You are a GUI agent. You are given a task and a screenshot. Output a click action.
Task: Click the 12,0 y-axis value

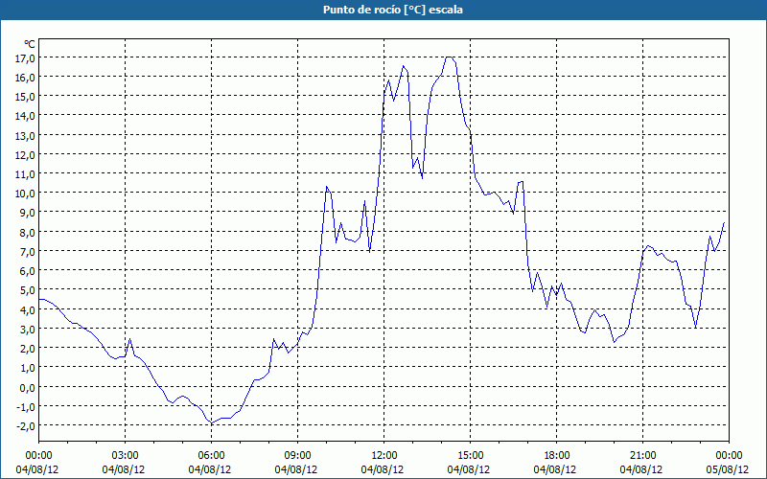coord(25,155)
